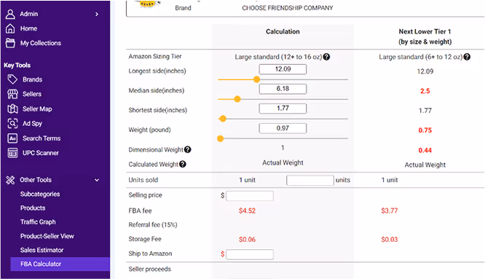The height and width of the screenshot is (279, 485).
Task: Click the CHOOSE FRIENDSHIP COMPANY brand name
Action: pos(288,8)
